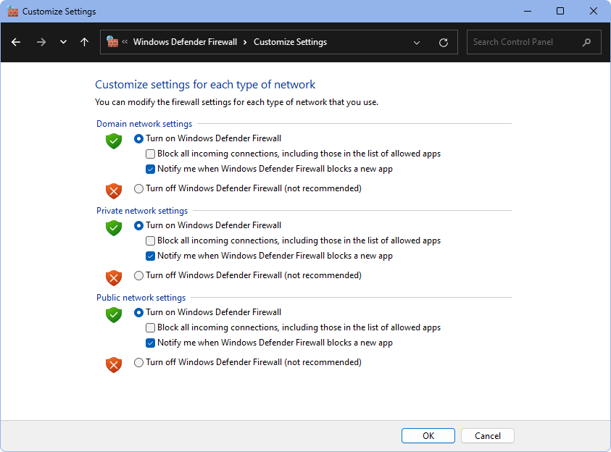The width and height of the screenshot is (611, 452).
Task: Click the Up one level arrow
Action: click(85, 42)
